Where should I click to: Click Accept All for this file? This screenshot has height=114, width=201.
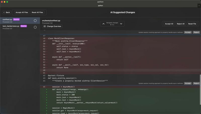coord(169,24)
